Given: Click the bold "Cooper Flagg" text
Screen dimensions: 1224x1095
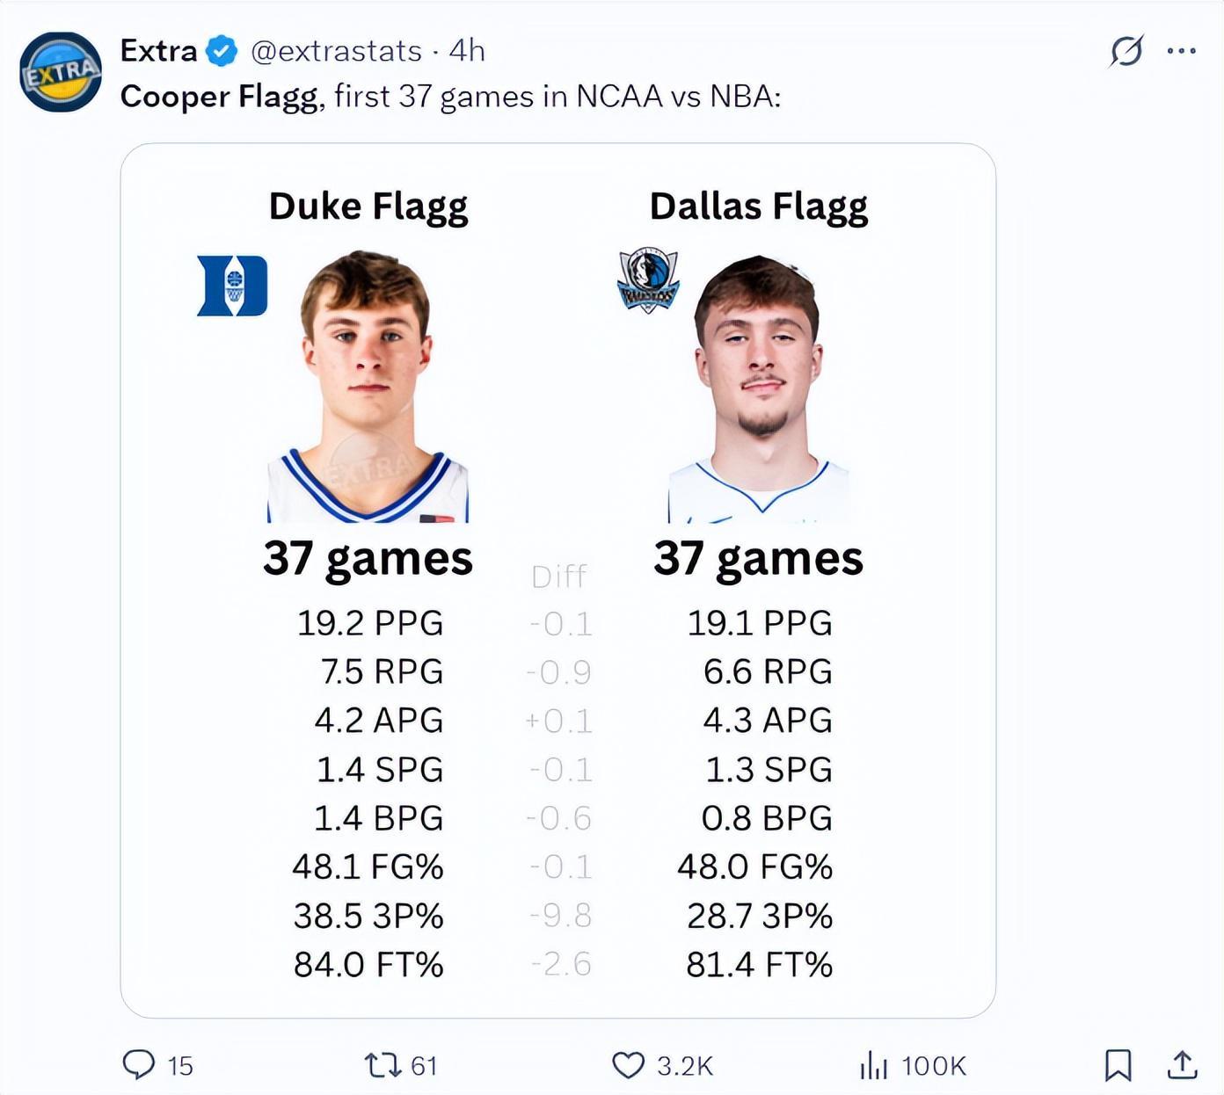Looking at the screenshot, I should pyautogui.click(x=219, y=97).
